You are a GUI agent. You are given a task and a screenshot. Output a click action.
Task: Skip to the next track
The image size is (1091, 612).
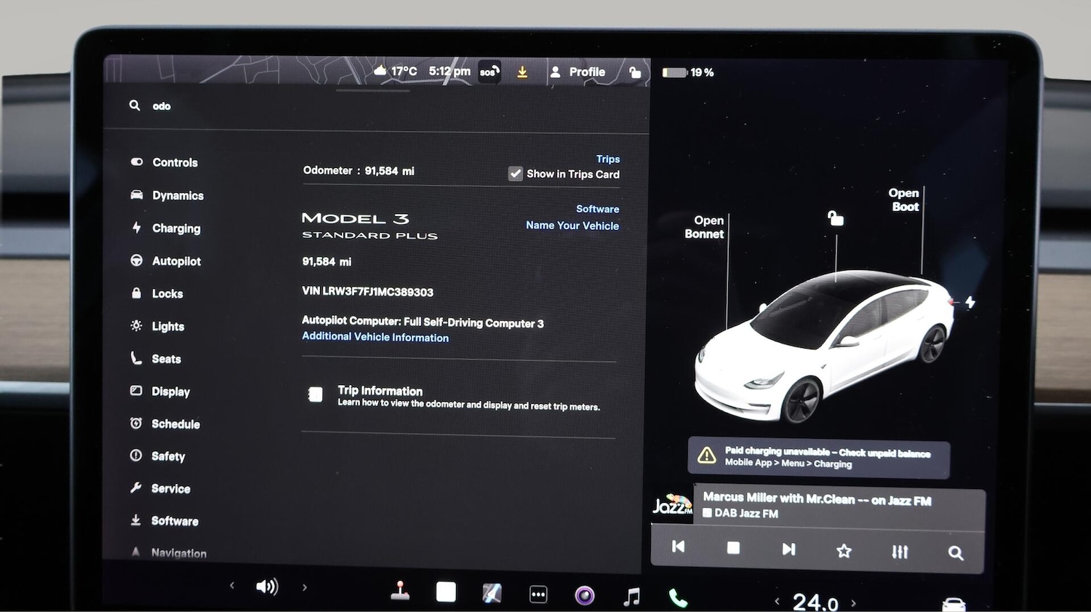pos(788,549)
